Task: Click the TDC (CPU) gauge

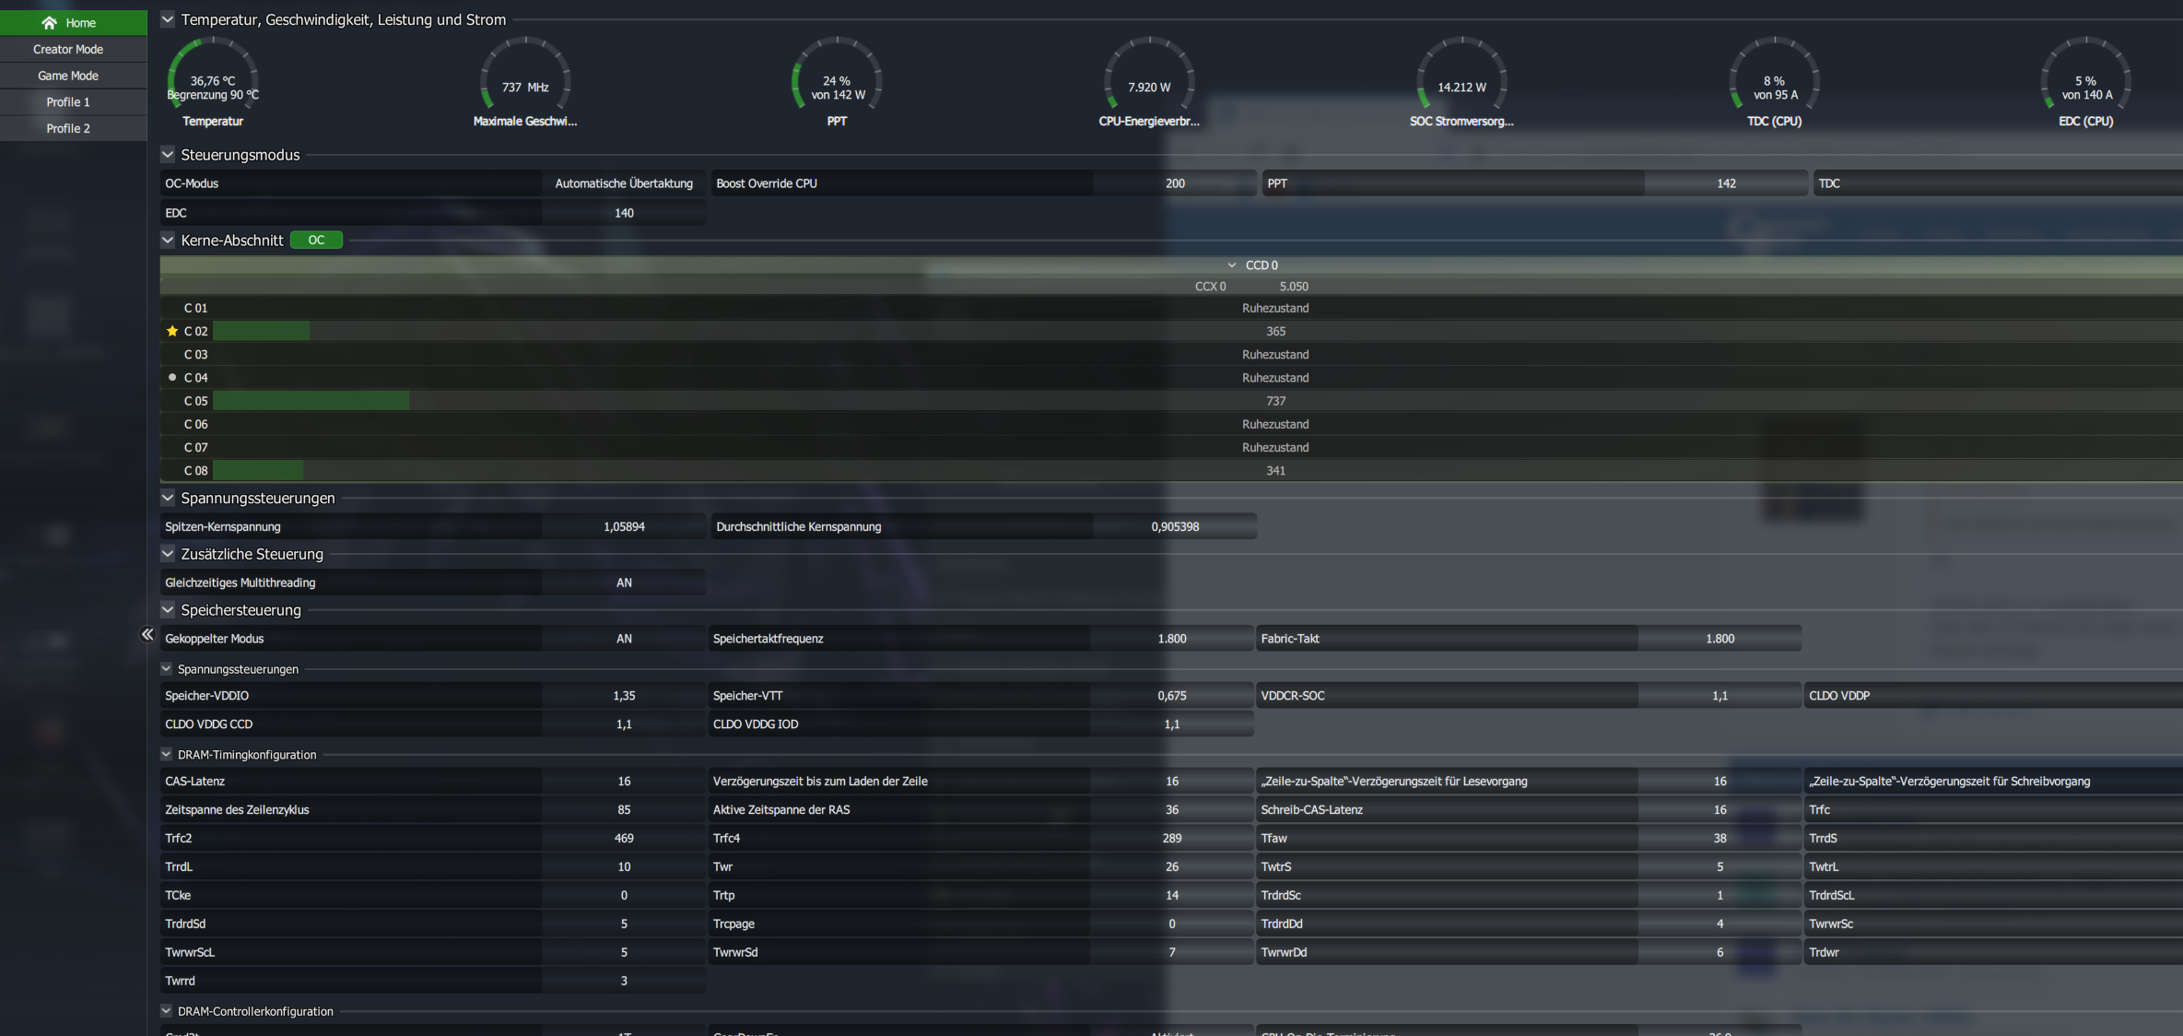Action: point(1774,81)
